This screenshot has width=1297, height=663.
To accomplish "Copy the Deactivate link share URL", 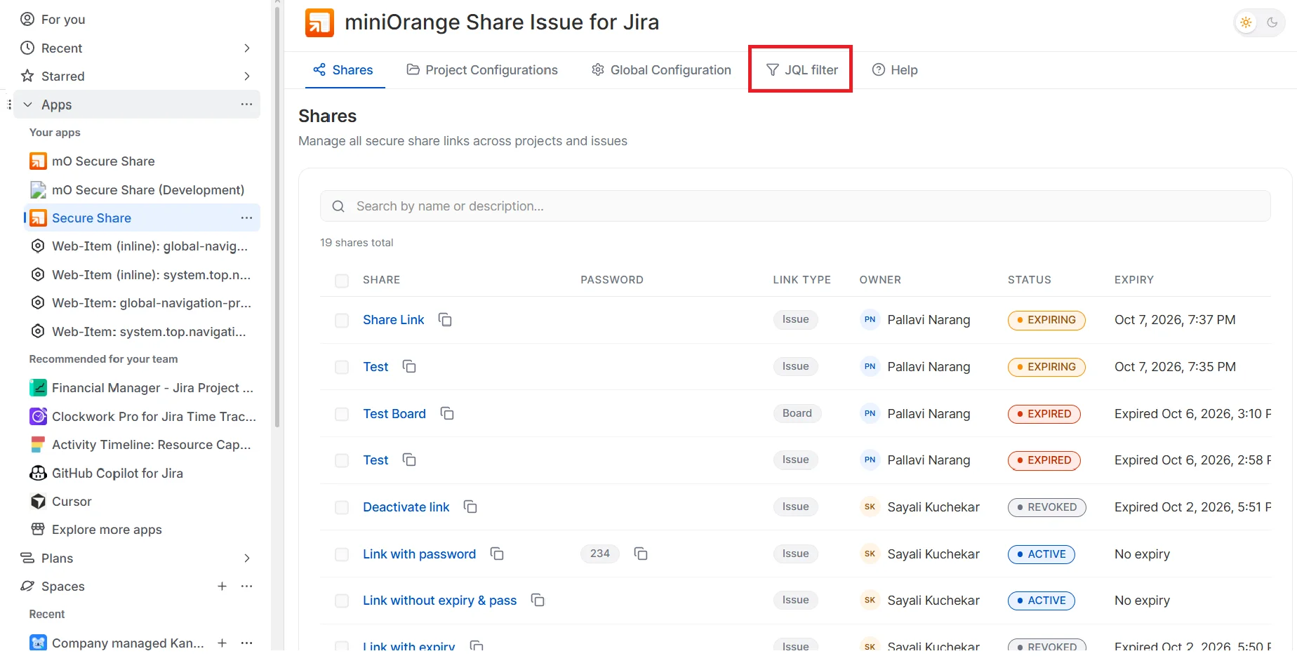I will (470, 507).
